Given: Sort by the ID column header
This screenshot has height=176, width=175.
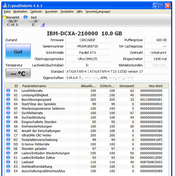Looking at the screenshot, I should click(16, 86).
